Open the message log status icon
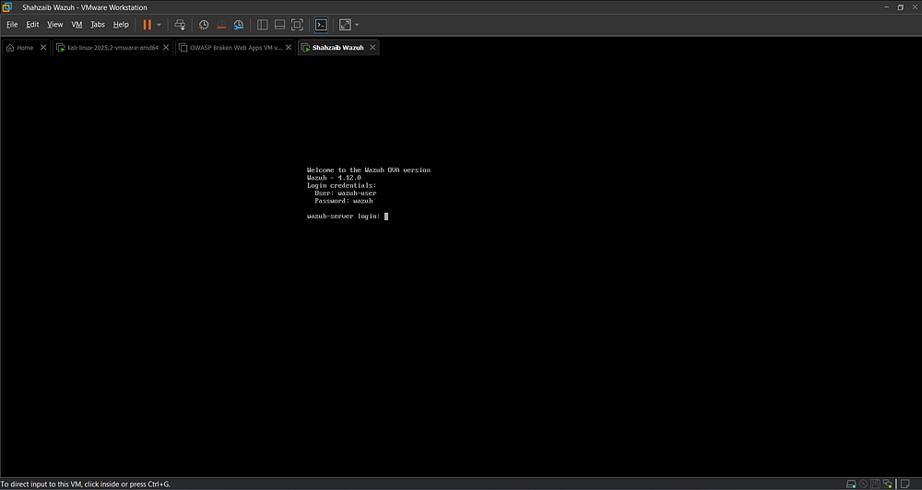 (905, 484)
